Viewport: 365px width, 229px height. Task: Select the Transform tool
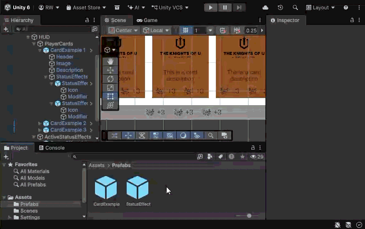110,105
